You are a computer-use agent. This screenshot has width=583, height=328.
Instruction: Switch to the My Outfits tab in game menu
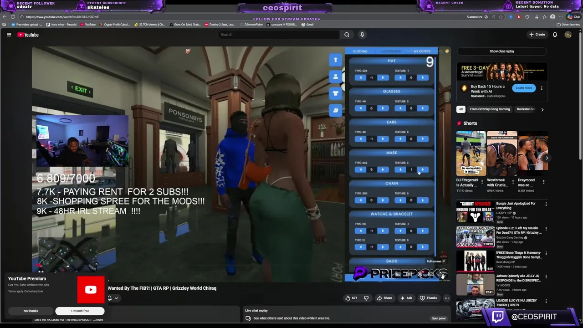coord(422,51)
